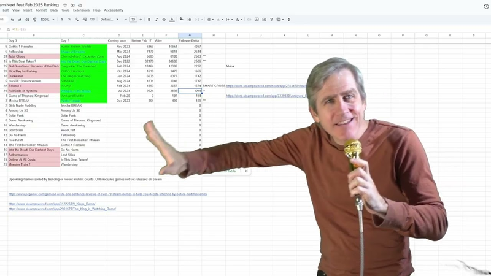Screen dimensions: 491x276
Task: Open The_King_is_Watching_Demo Steam link
Action: (62, 209)
